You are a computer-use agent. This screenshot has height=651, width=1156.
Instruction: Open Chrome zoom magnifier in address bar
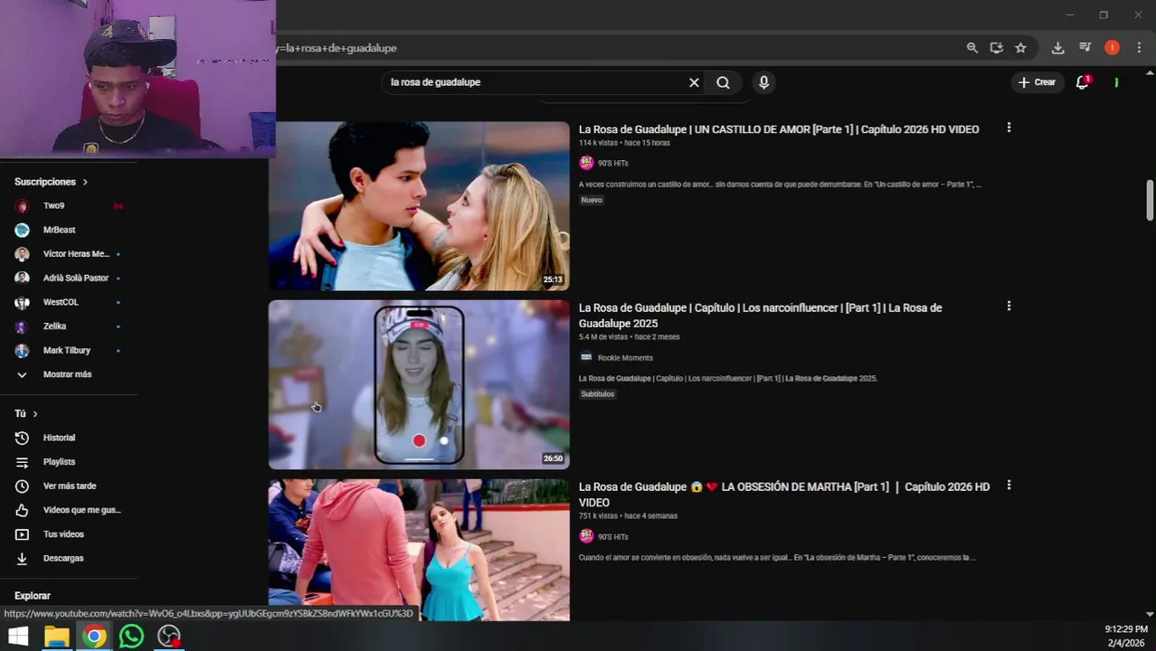click(971, 48)
